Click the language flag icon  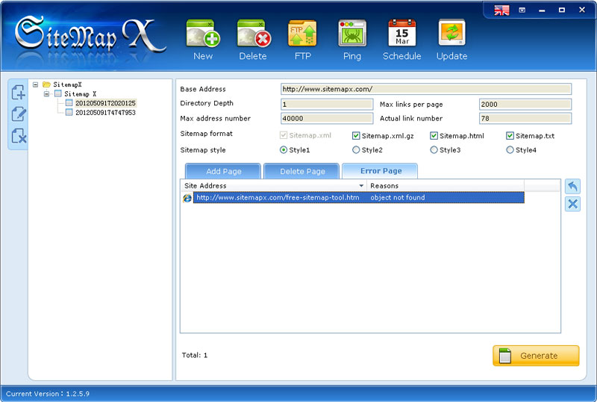click(x=501, y=10)
